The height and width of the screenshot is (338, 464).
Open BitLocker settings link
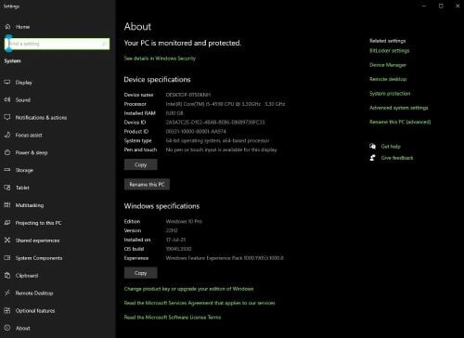click(x=389, y=50)
